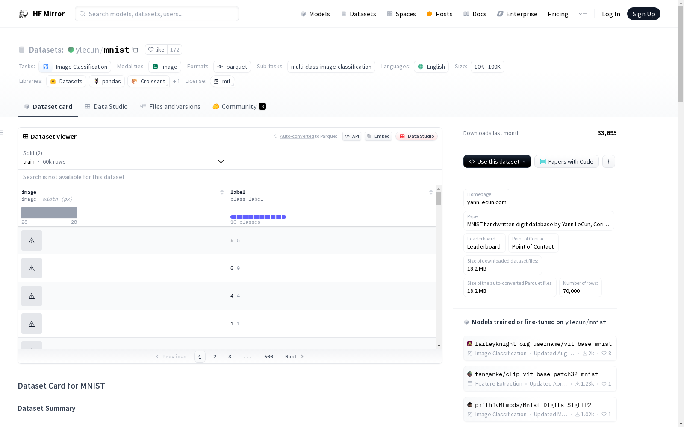Image resolution: width=684 pixels, height=427 pixels.
Task: Sort by the image column arrows
Action: click(x=222, y=192)
